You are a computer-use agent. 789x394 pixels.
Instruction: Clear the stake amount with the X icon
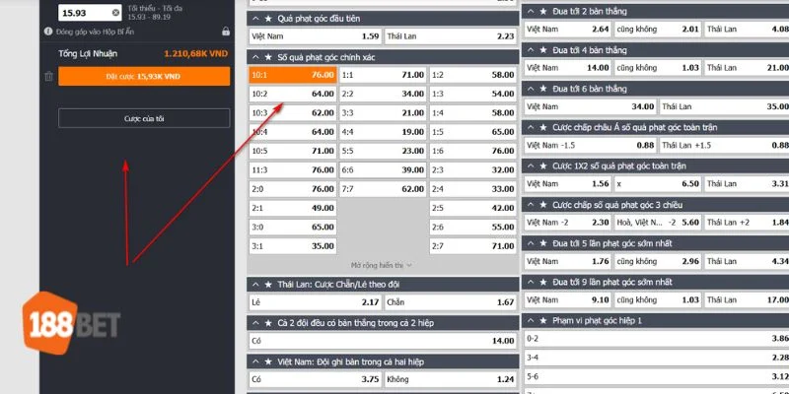116,13
